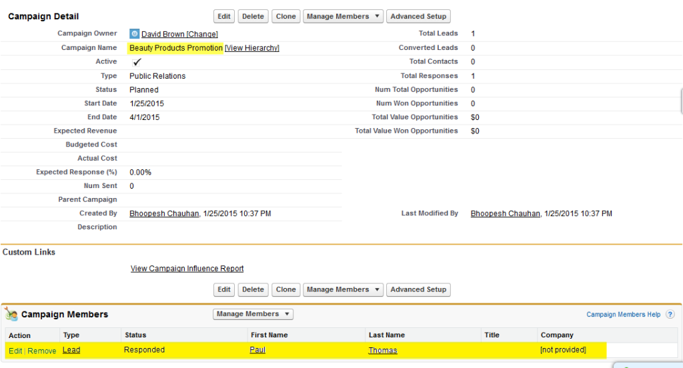The width and height of the screenshot is (683, 368).
Task: Click the David Brown owner link
Action: [163, 34]
